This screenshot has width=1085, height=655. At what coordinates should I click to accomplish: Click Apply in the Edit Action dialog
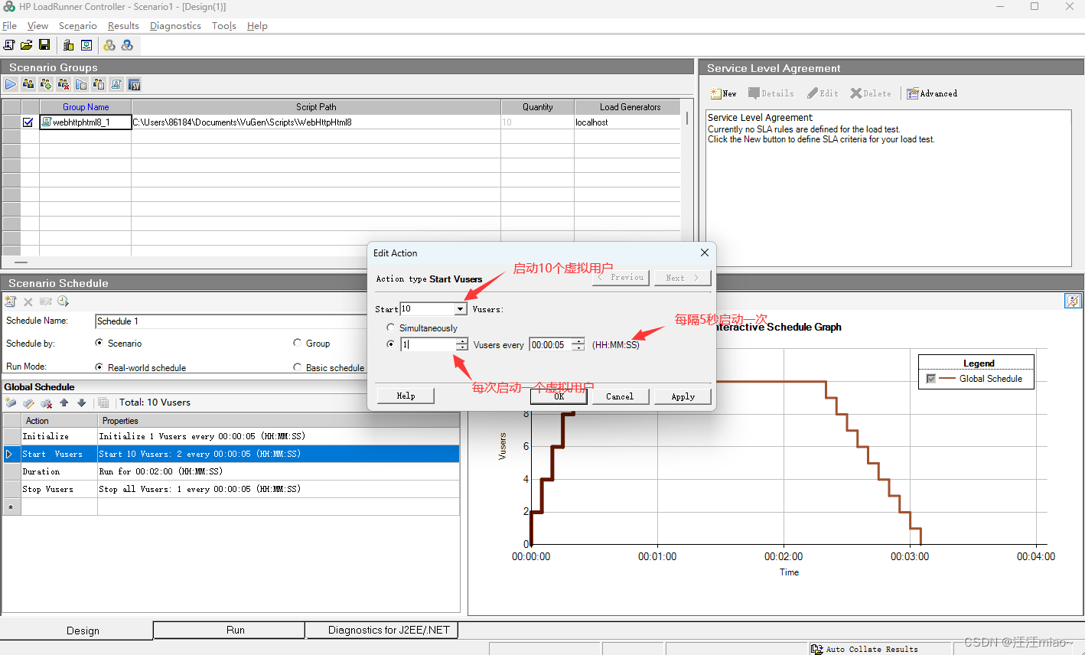(683, 396)
